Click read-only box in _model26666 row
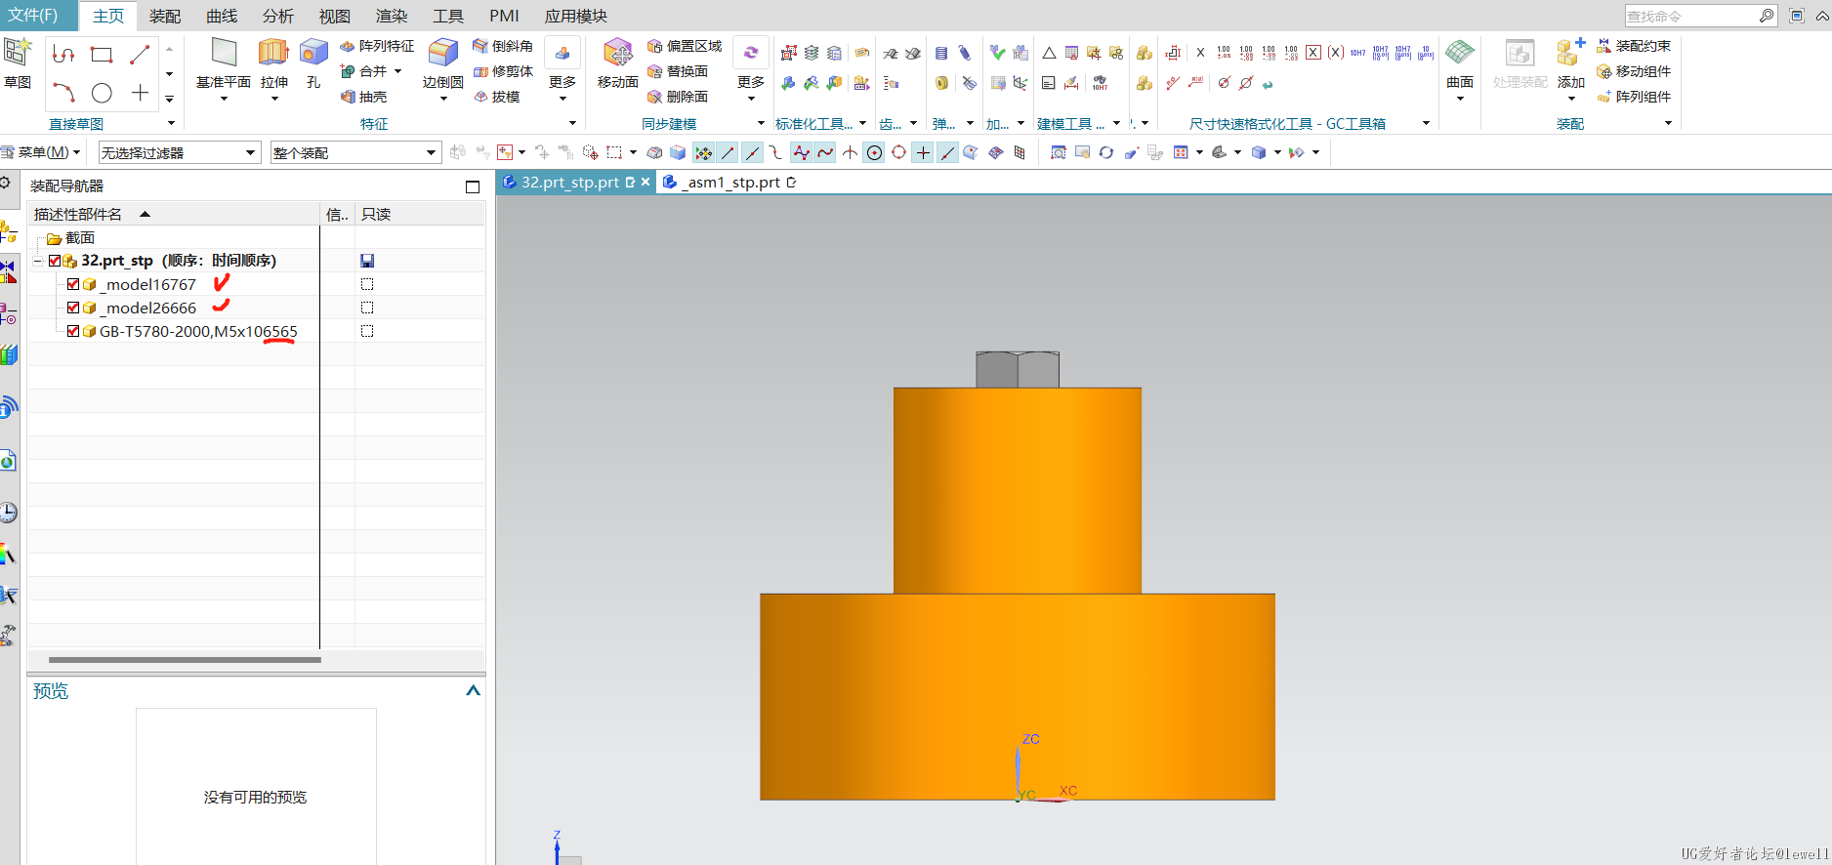The width and height of the screenshot is (1832, 865). coord(367,308)
